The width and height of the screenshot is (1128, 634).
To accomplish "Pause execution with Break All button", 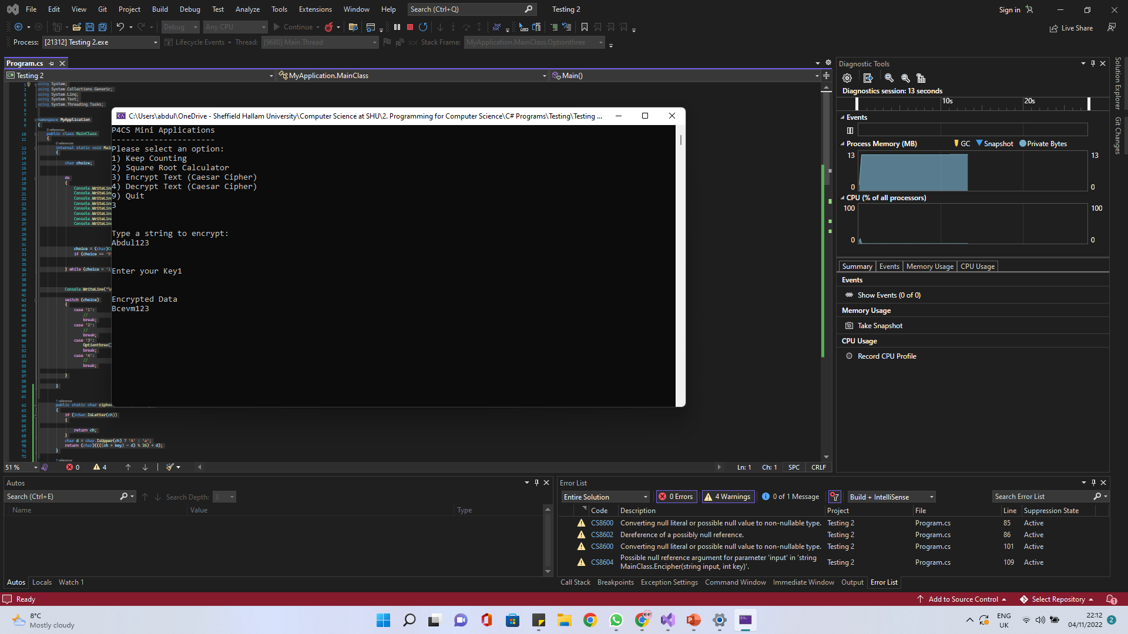I will point(397,27).
